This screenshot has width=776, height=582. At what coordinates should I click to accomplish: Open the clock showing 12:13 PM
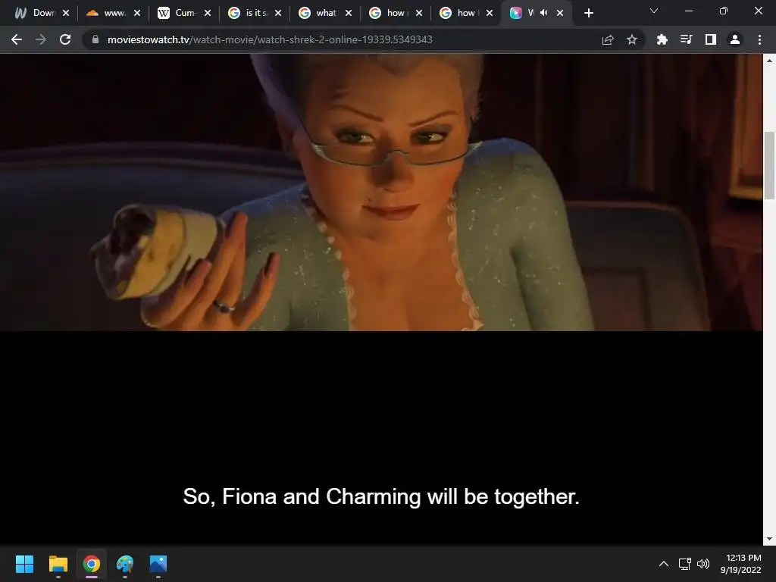(741, 564)
